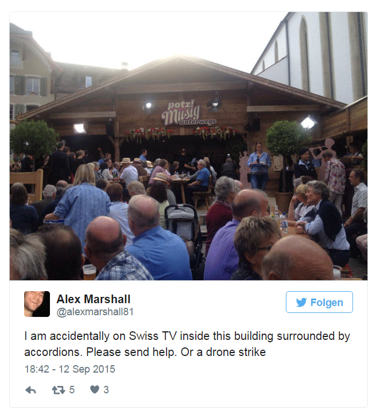Retweet this tweet using the retweet icon
Image resolution: width=380 pixels, height=418 pixels.
pyautogui.click(x=59, y=390)
